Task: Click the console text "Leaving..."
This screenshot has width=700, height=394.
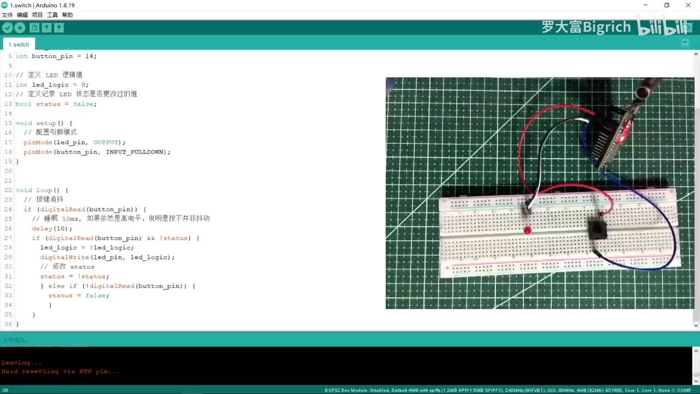Action: pyautogui.click(x=21, y=362)
